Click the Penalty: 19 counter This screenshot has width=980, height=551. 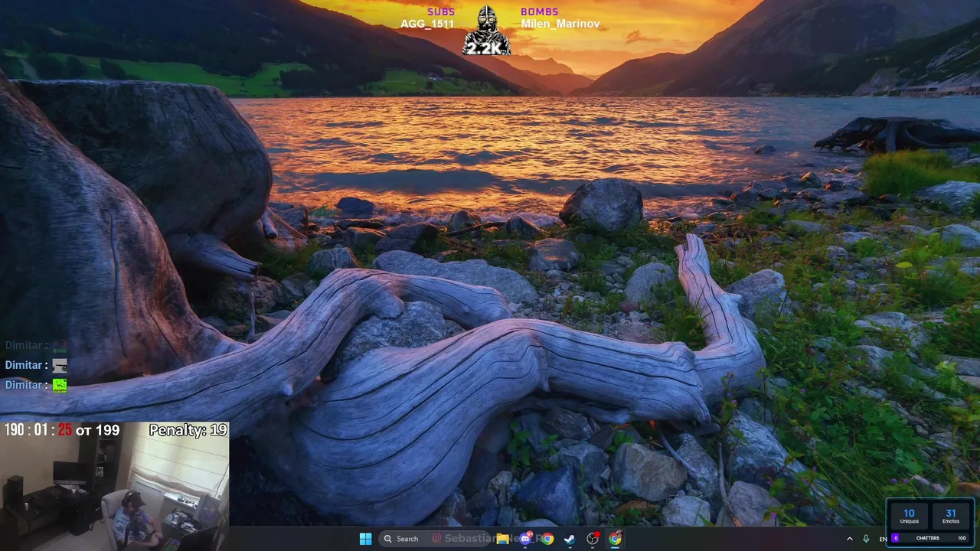(188, 430)
